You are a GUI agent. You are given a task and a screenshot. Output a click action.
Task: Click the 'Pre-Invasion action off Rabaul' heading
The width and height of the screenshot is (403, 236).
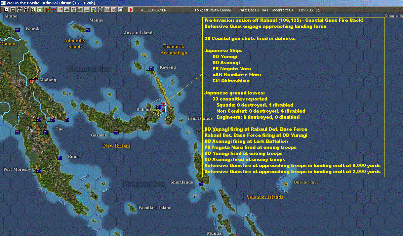click(x=284, y=20)
